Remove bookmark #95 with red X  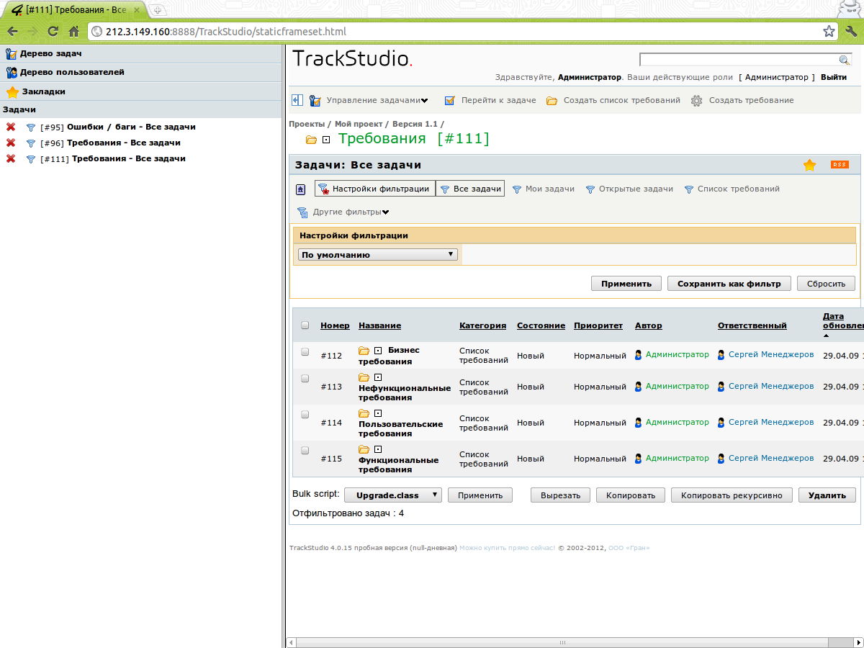(11, 127)
